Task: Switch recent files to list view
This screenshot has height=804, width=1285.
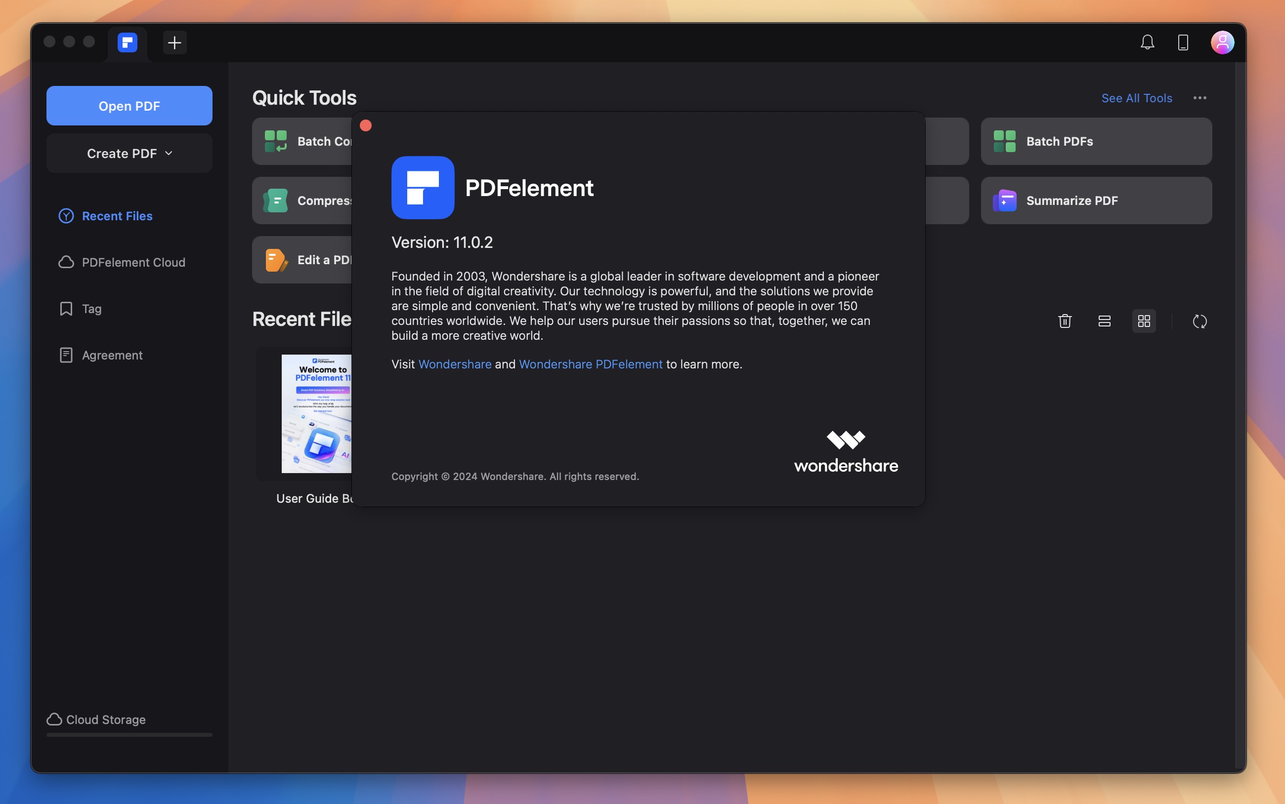Action: tap(1104, 321)
